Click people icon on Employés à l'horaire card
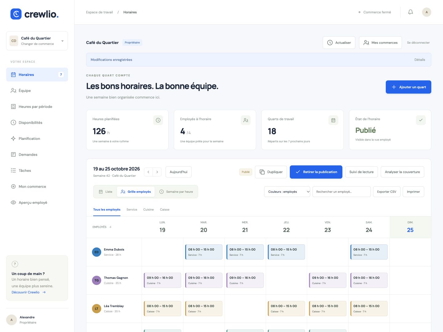Viewport: 443px width, 332px height. (x=245, y=120)
